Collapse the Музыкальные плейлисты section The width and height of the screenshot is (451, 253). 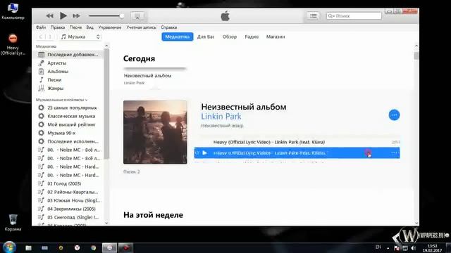[61, 100]
